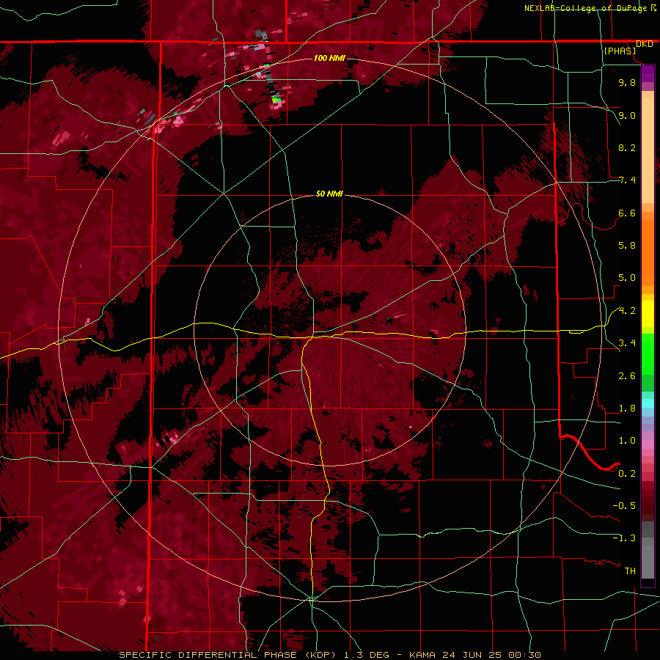
Task: Click the 1.0 value on color scale
Action: click(x=627, y=441)
